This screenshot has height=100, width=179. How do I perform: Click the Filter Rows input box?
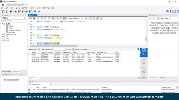[x=59, y=49]
